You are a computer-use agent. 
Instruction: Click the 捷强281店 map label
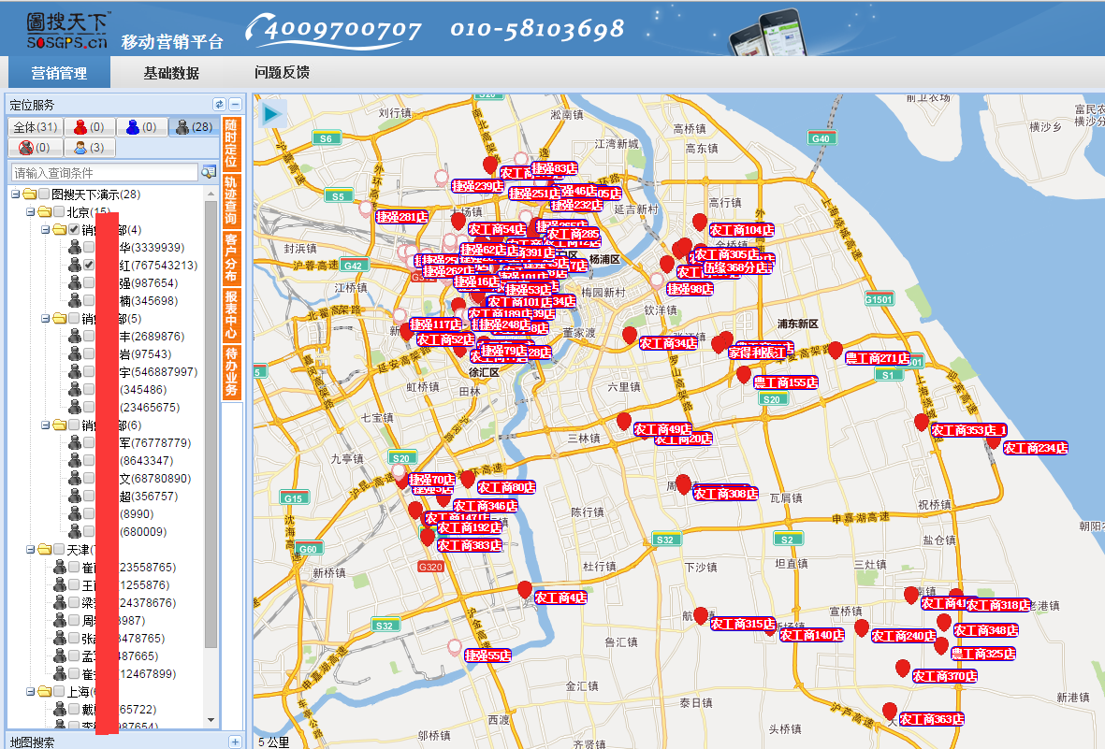click(x=401, y=217)
